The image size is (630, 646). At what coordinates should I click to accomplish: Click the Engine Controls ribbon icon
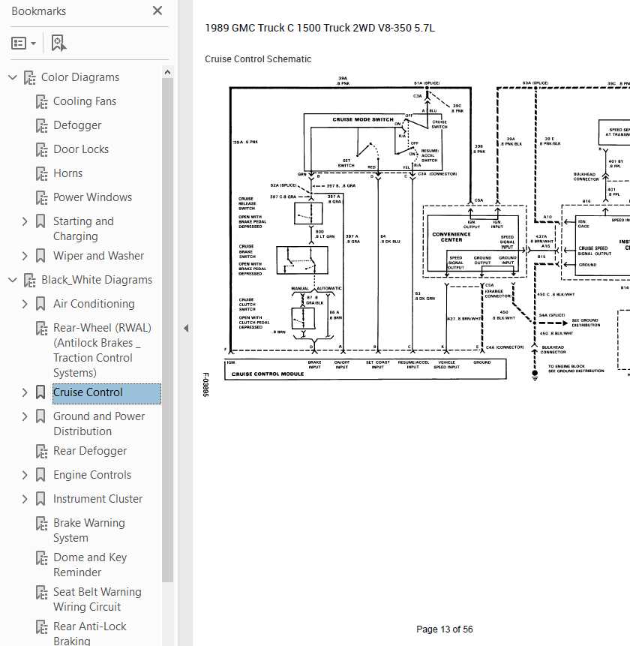pos(40,475)
